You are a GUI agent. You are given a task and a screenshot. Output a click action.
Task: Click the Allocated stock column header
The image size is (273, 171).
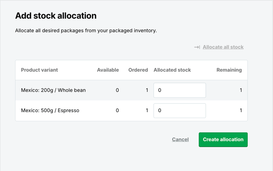[172, 70]
